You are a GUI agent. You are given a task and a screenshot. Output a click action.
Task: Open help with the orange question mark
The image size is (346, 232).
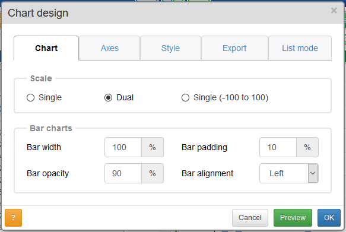13,218
